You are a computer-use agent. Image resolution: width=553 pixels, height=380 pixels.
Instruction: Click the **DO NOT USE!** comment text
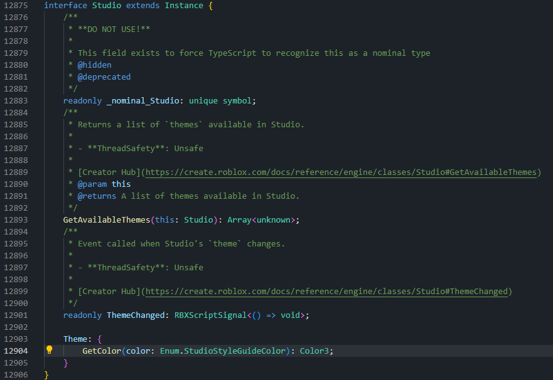(x=114, y=29)
